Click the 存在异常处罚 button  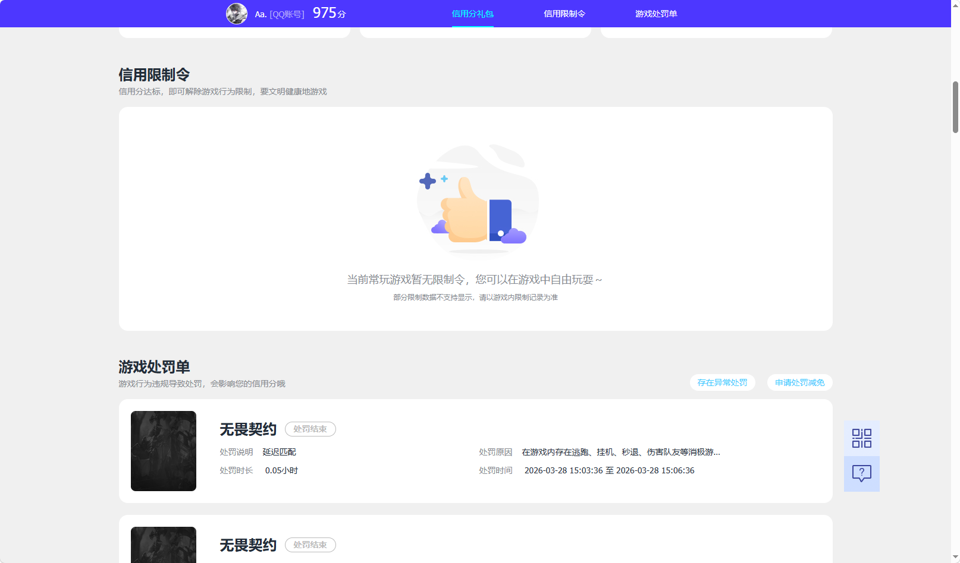coord(722,382)
